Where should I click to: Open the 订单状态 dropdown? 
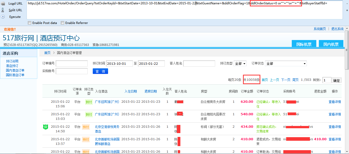286,63
